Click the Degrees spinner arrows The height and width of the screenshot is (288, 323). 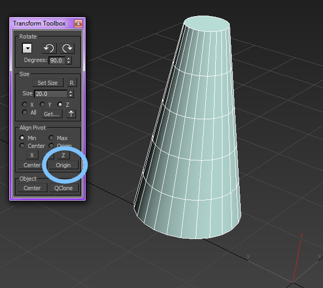coord(68,60)
